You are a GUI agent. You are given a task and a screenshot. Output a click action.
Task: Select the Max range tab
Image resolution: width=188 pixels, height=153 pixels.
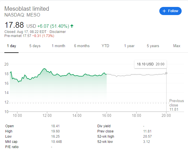[177, 46]
